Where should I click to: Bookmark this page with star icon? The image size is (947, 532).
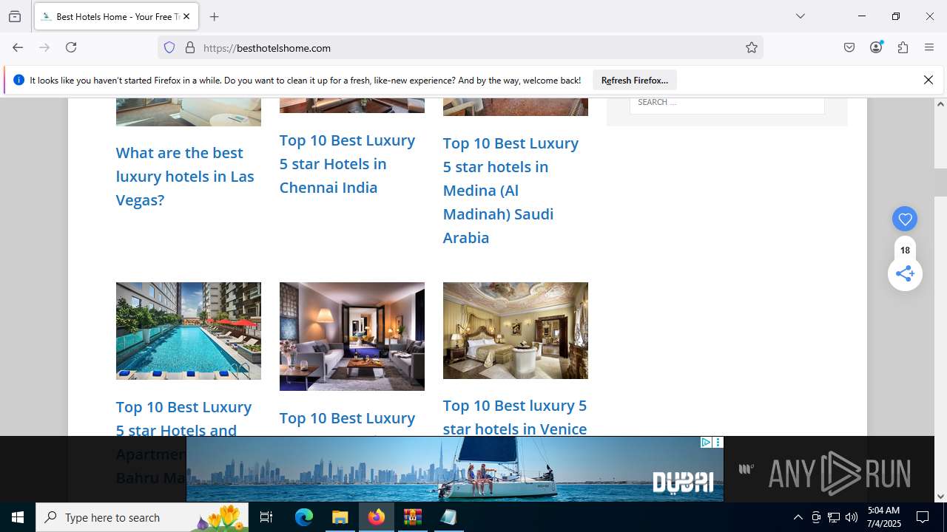point(752,47)
